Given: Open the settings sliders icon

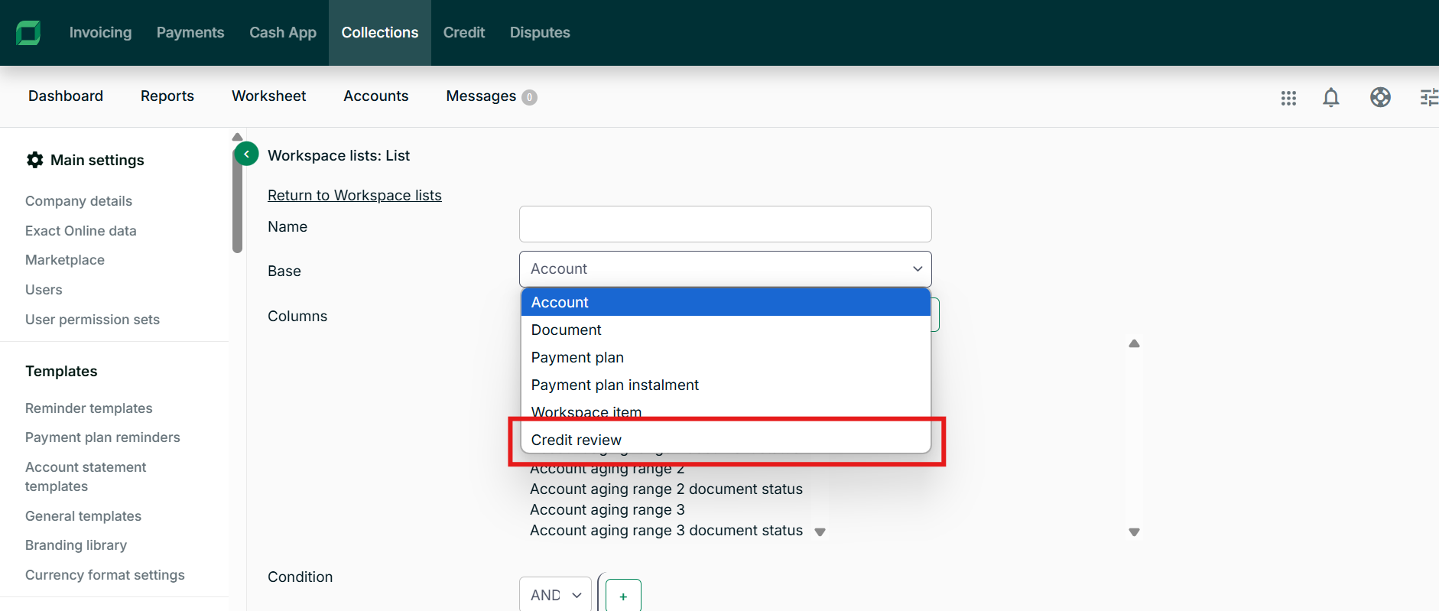Looking at the screenshot, I should [x=1428, y=98].
